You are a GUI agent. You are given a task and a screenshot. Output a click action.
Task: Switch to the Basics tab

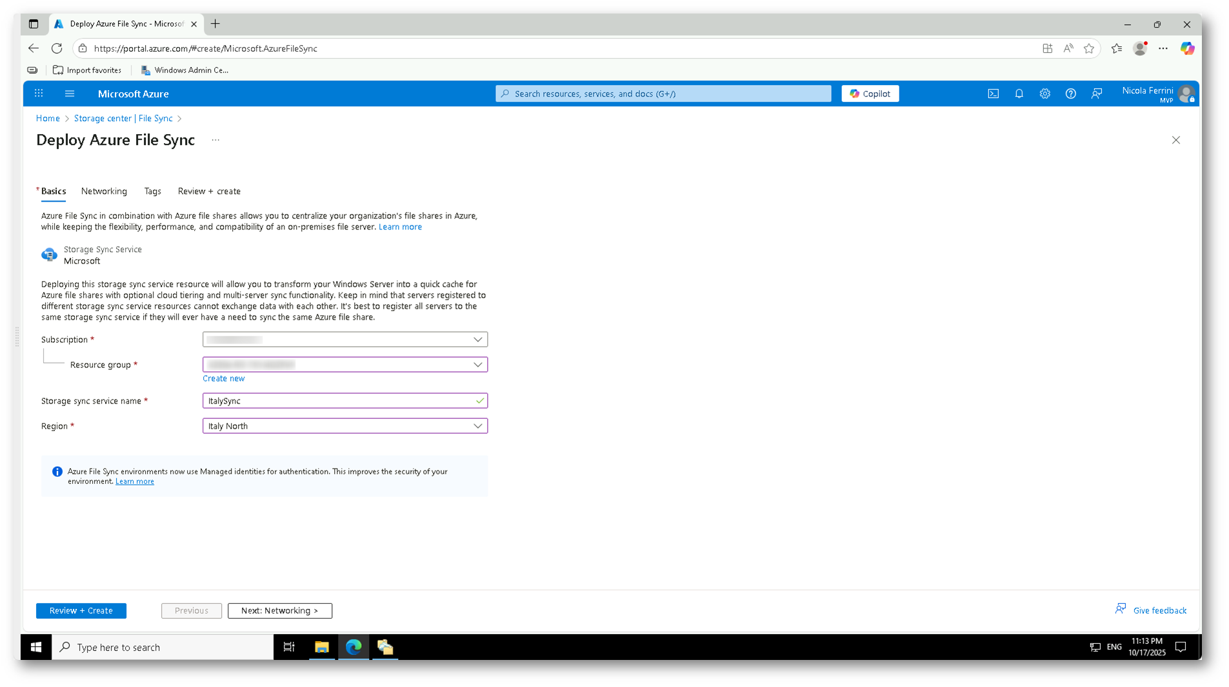[x=54, y=191]
